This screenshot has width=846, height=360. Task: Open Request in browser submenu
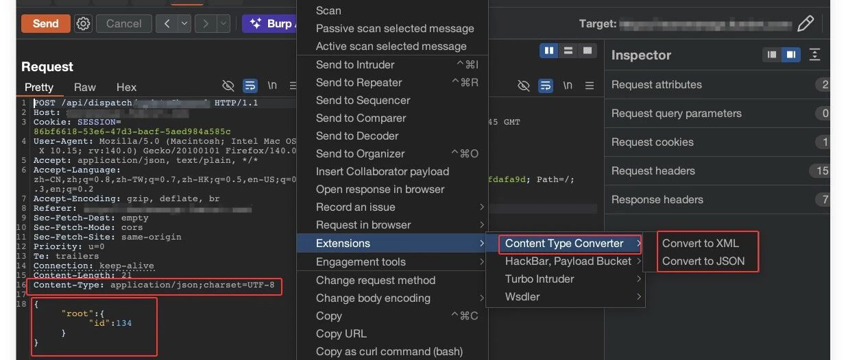click(x=391, y=224)
